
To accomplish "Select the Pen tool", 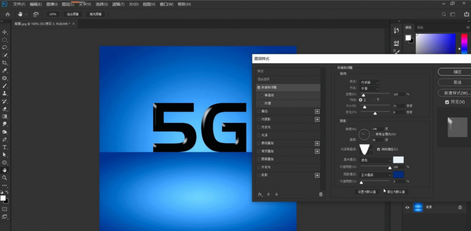I will pos(5,140).
